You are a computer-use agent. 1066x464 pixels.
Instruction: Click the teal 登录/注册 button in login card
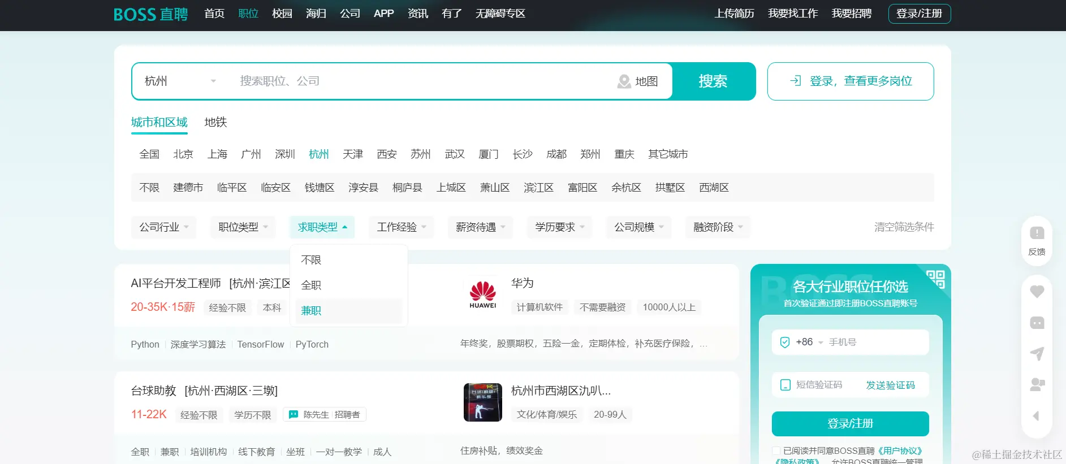(x=851, y=424)
